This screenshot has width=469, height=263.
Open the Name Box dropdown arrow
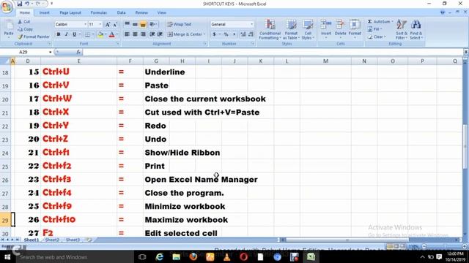[51, 52]
